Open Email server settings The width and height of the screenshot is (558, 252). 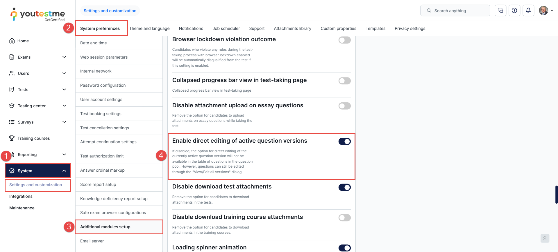coord(119,241)
